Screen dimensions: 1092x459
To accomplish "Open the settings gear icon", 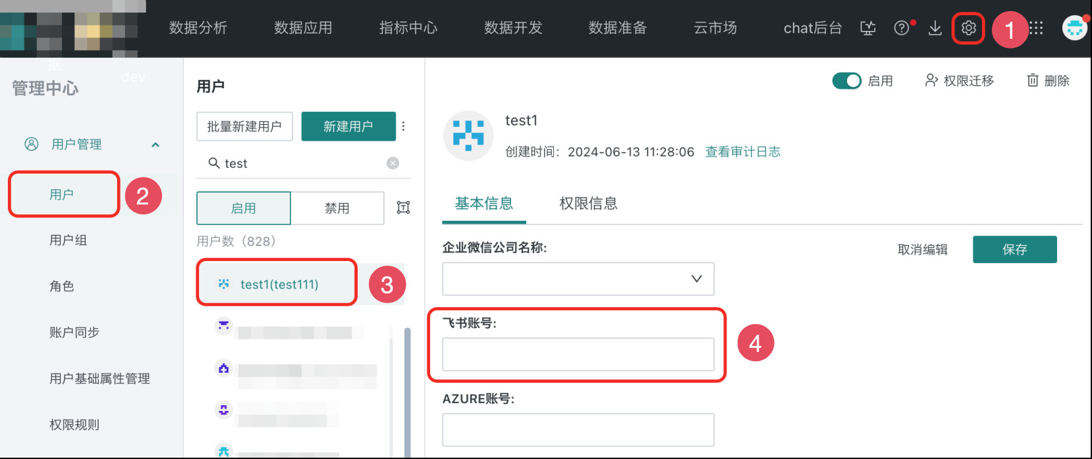I will pos(968,28).
